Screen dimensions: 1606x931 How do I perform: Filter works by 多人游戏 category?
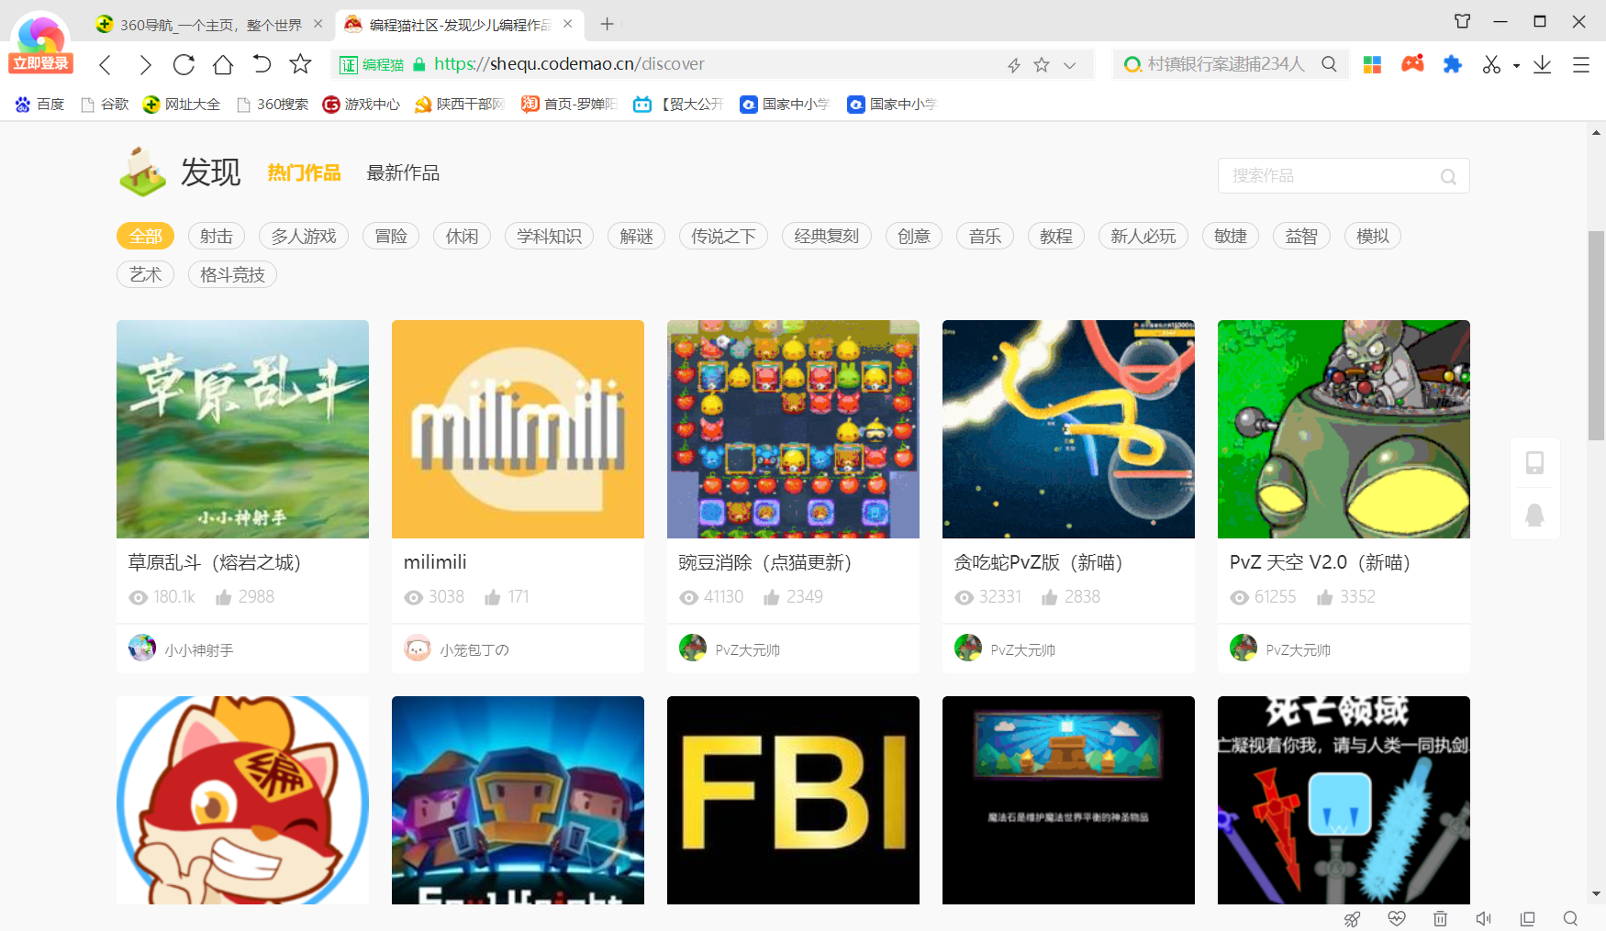(x=304, y=237)
